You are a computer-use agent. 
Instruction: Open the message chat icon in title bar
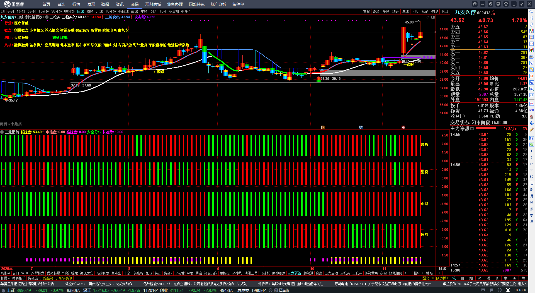pyautogui.click(x=475, y=4)
